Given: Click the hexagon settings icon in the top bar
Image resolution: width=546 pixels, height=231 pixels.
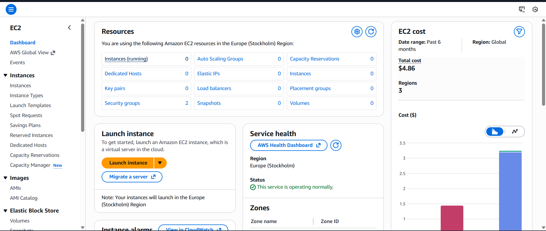Looking at the screenshot, I should (535, 9).
